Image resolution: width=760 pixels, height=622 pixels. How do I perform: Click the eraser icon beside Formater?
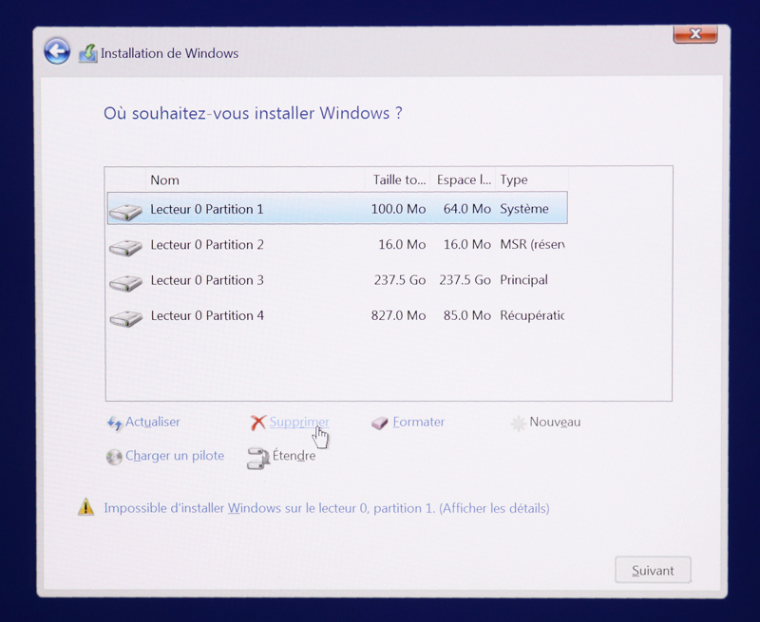pyautogui.click(x=379, y=424)
